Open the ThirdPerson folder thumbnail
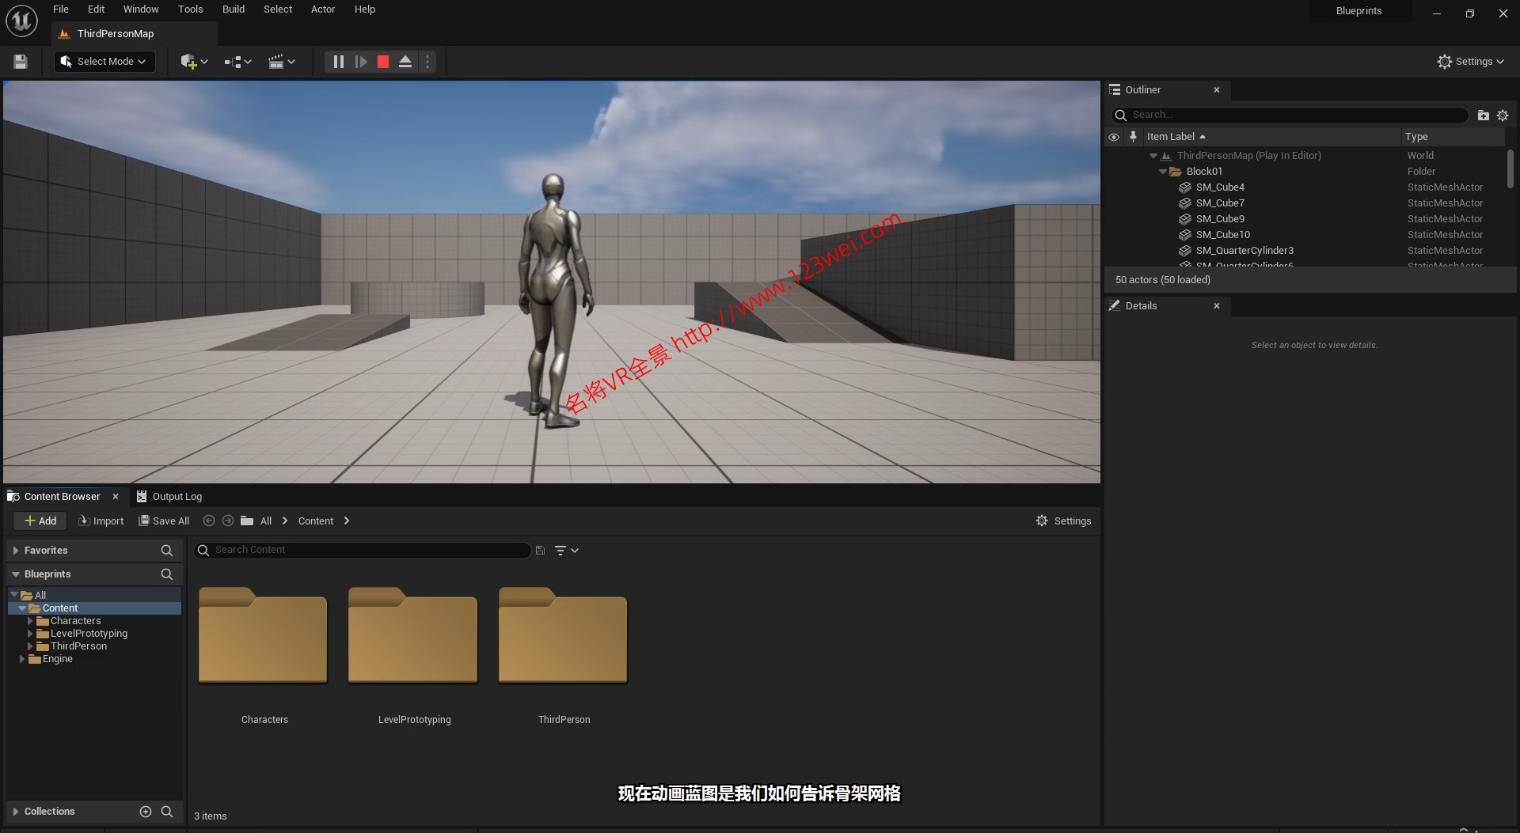The width and height of the screenshot is (1520, 833). (563, 637)
